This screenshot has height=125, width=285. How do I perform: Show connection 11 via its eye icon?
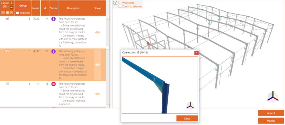97,94
